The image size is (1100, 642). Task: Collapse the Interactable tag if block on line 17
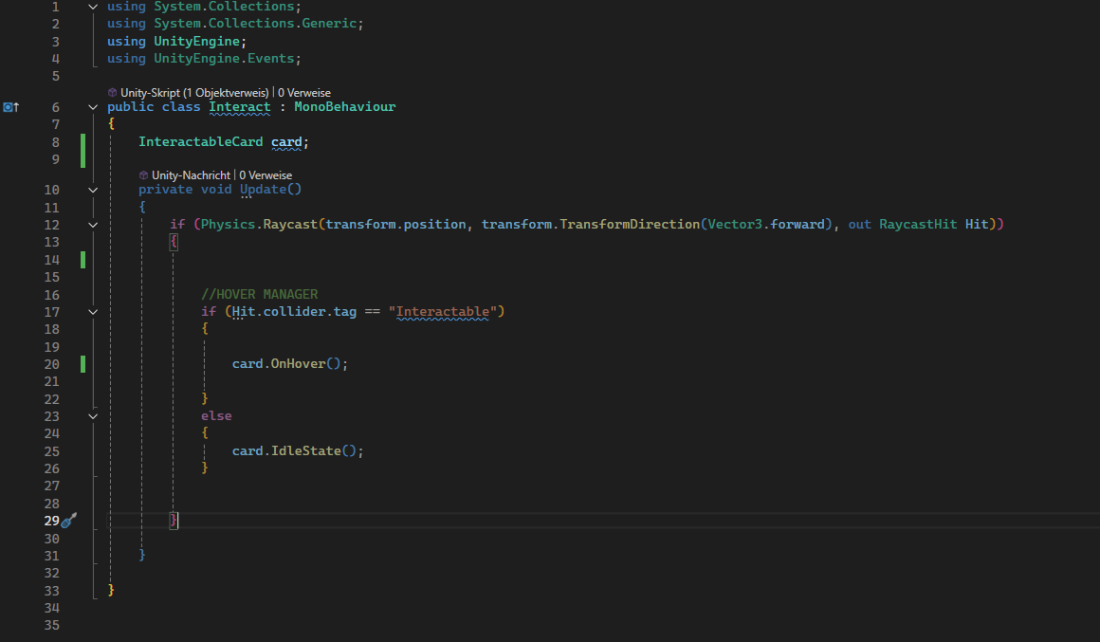click(x=92, y=311)
